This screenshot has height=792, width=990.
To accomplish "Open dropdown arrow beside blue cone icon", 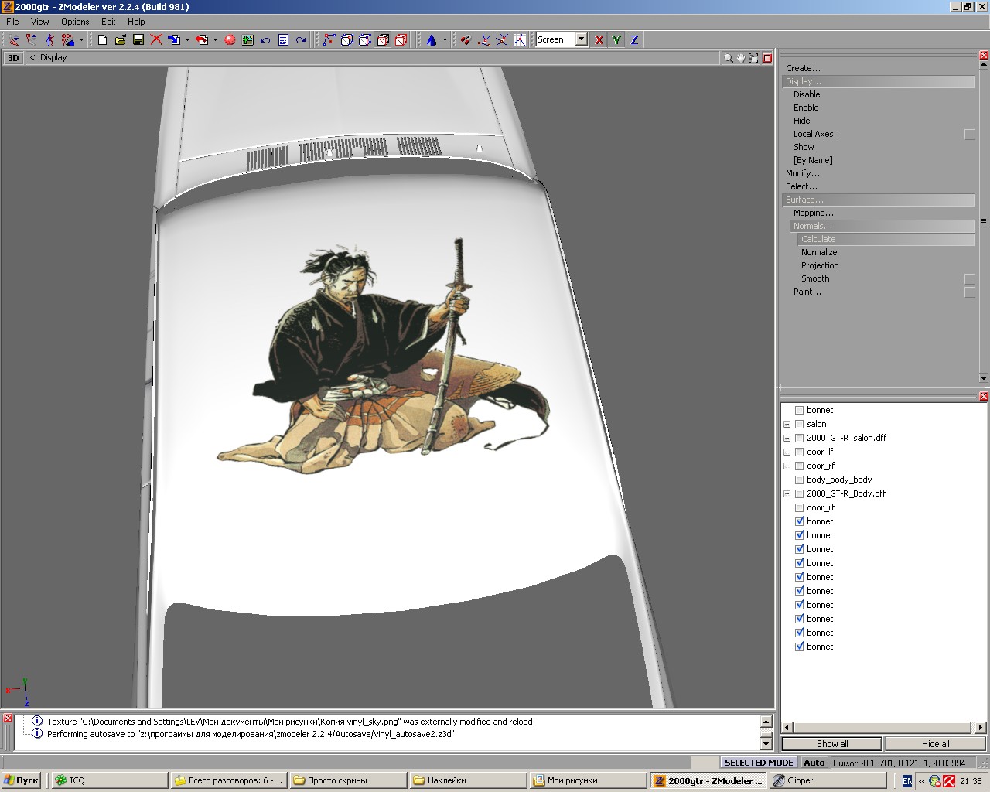I will [x=445, y=39].
